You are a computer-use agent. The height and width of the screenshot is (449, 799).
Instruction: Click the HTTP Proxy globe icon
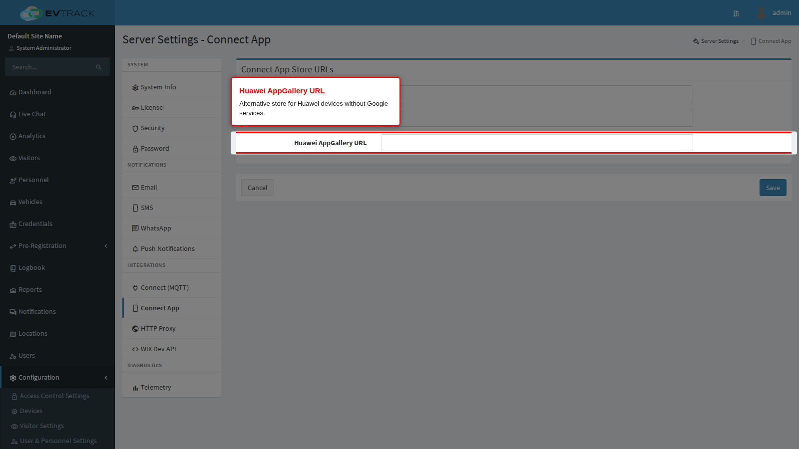pyautogui.click(x=135, y=329)
